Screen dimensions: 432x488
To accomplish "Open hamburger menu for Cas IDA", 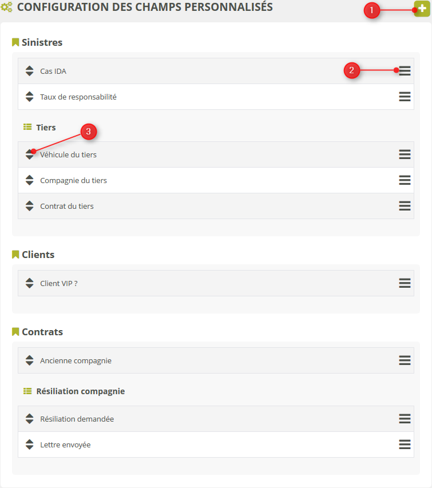I will coord(405,71).
